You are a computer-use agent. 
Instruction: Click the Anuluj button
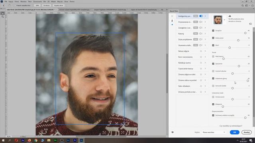(x=247, y=132)
